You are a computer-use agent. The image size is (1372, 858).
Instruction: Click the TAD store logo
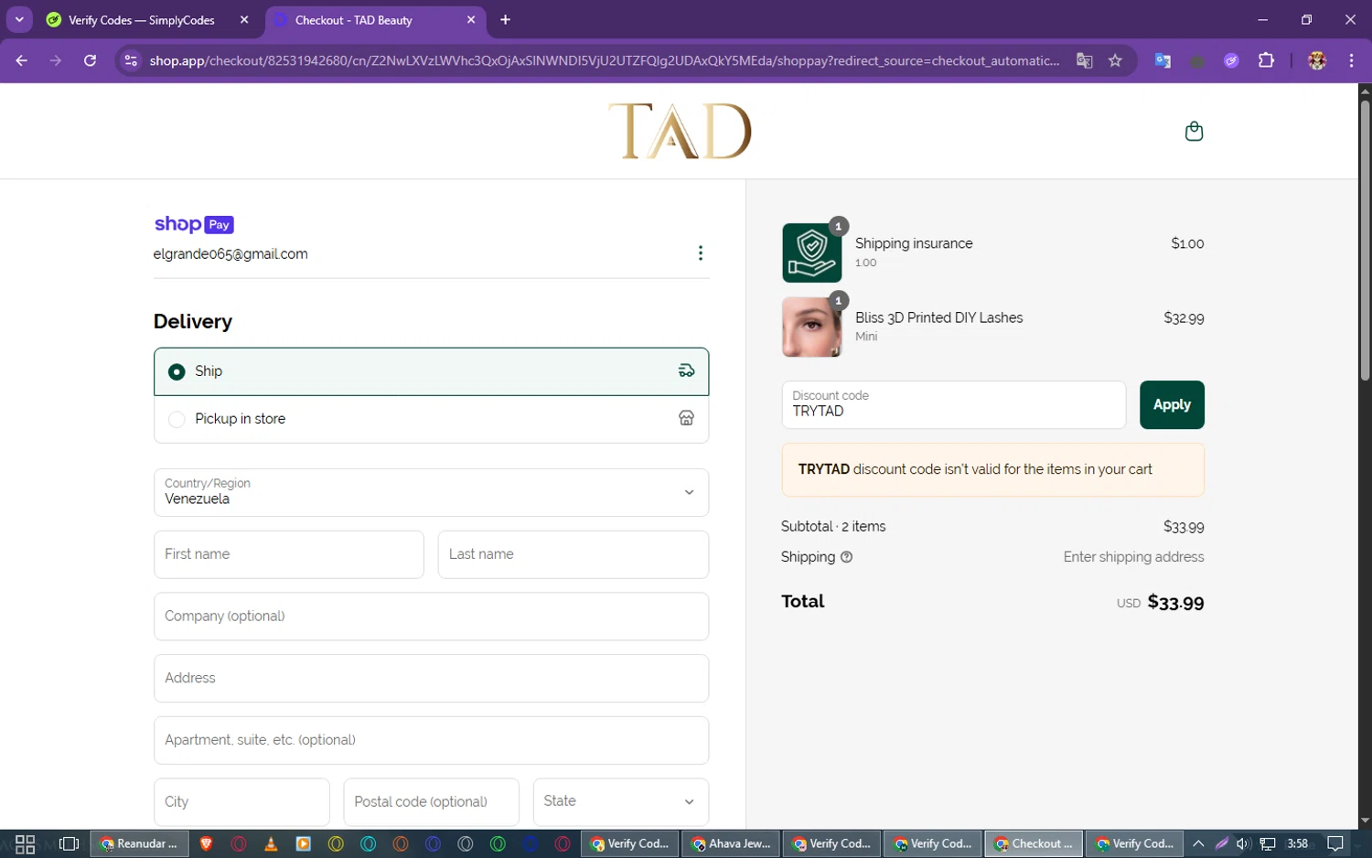(680, 131)
